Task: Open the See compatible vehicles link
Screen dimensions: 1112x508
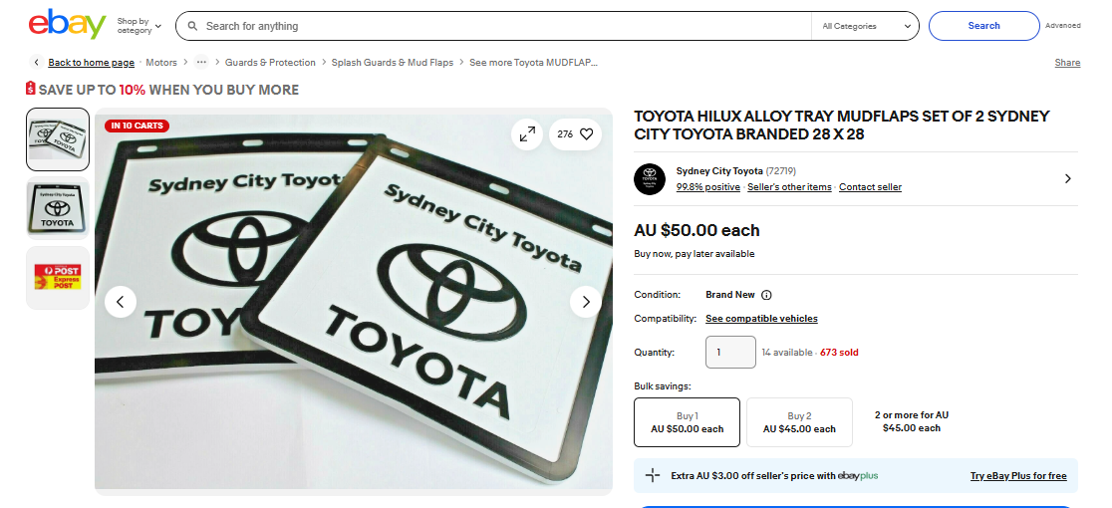Action: 761,319
